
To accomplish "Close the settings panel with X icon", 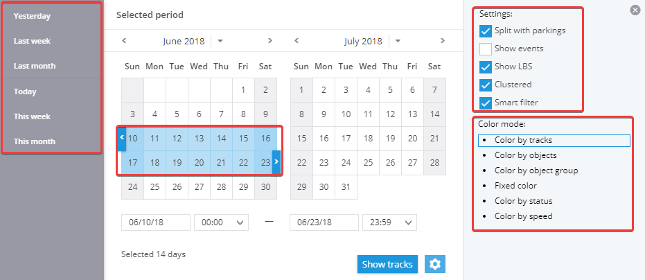I will 635,10.
